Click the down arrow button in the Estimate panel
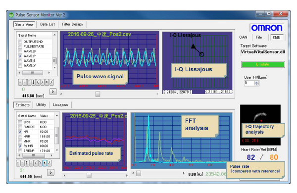297x193 pixels. [31, 163]
